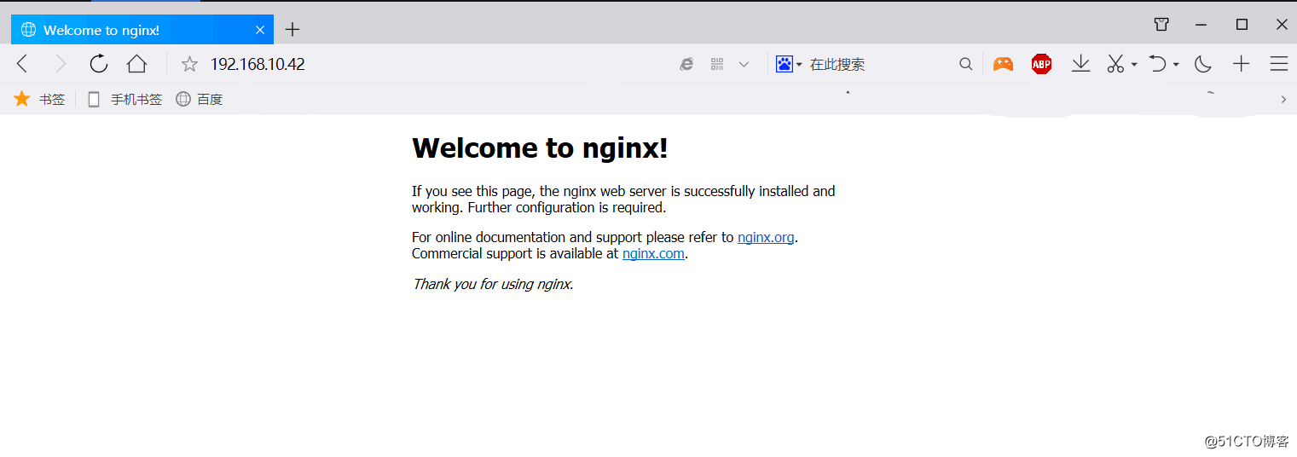Click the forward navigation arrow
This screenshot has height=457, width=1297.
pyautogui.click(x=61, y=64)
